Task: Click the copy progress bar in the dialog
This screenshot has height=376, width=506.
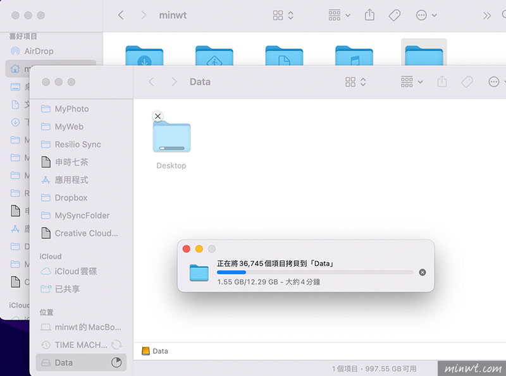Action: coord(314,272)
